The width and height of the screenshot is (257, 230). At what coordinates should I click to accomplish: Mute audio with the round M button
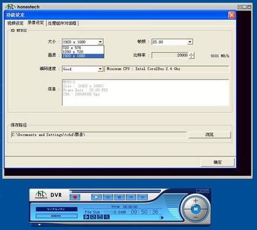(x=196, y=209)
